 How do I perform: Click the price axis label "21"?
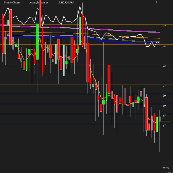[164, 86]
